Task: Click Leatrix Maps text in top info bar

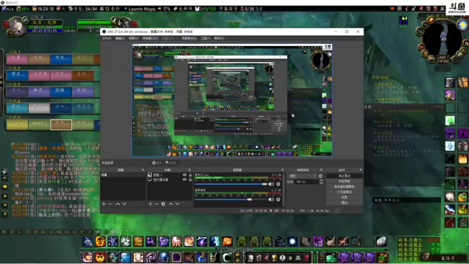Action: 142,9
